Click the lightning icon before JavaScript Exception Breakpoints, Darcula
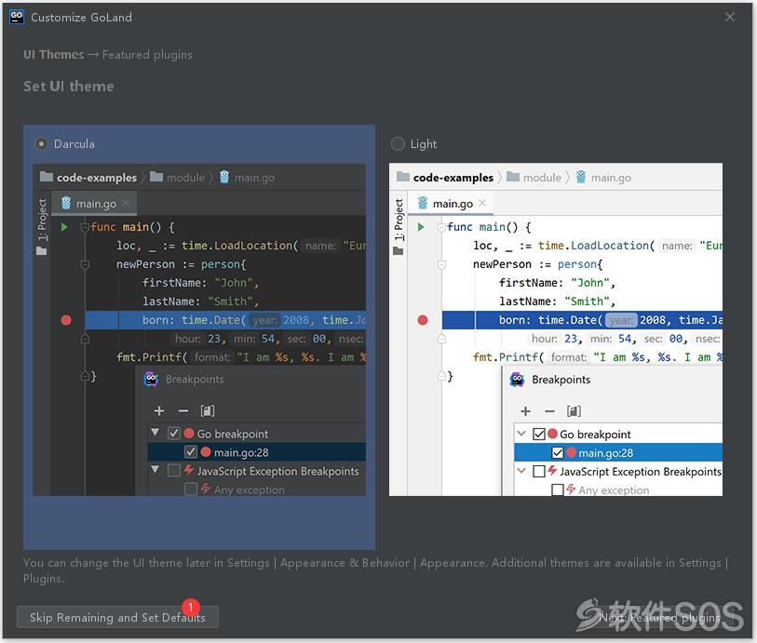Image resolution: width=757 pixels, height=643 pixels. point(189,470)
